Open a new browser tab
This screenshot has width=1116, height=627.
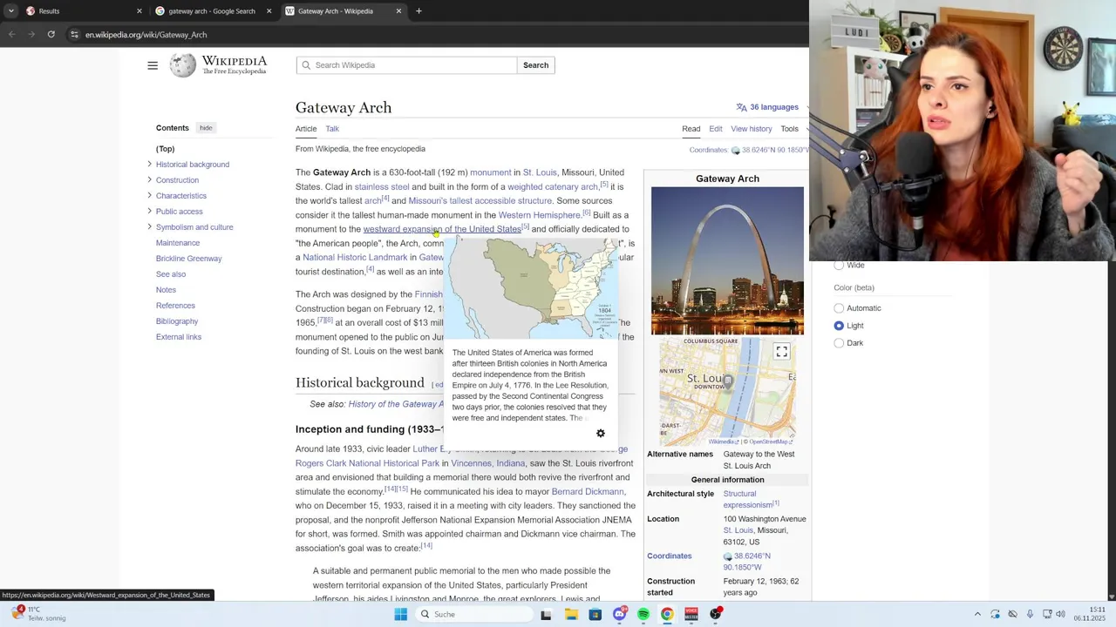pyautogui.click(x=418, y=11)
